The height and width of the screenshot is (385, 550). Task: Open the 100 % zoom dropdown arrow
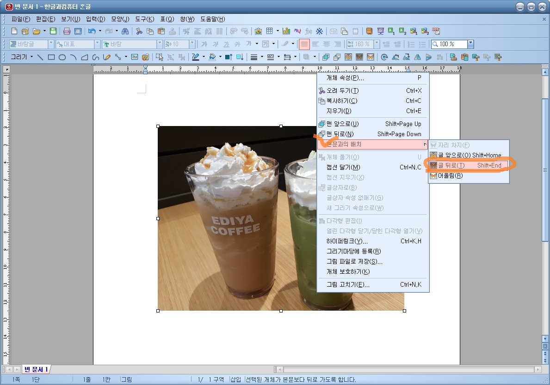coord(471,44)
